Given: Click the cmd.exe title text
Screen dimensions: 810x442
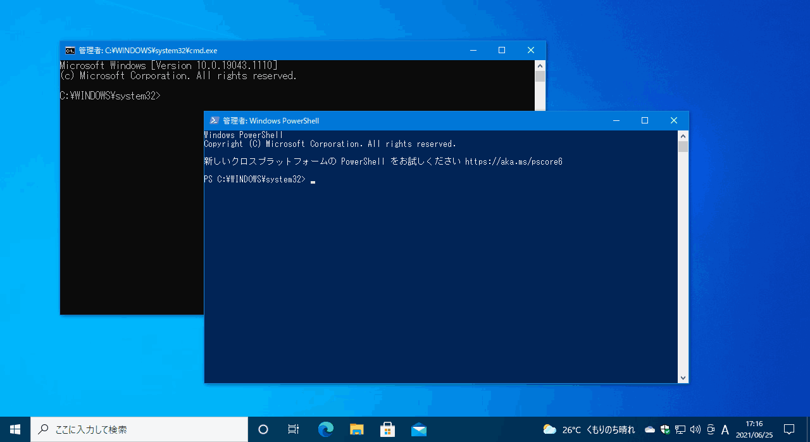Looking at the screenshot, I should (148, 51).
